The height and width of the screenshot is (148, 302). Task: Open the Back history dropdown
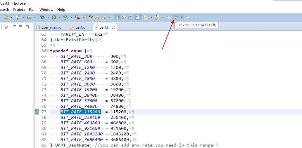click(182, 17)
